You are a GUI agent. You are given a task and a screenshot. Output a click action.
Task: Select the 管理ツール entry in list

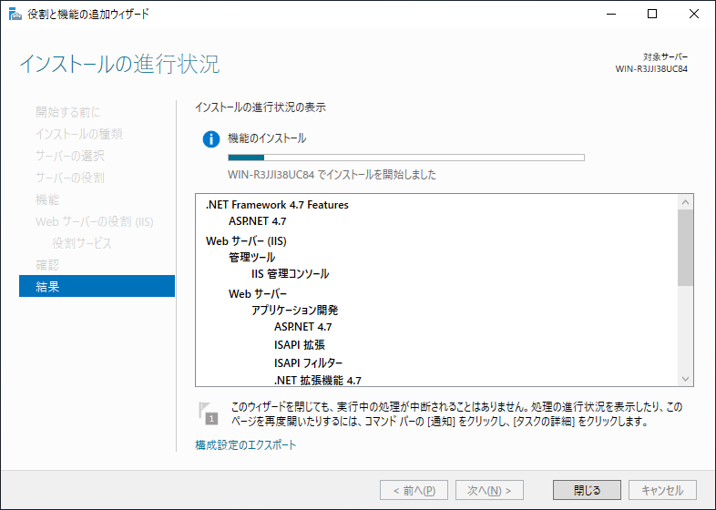(251, 258)
